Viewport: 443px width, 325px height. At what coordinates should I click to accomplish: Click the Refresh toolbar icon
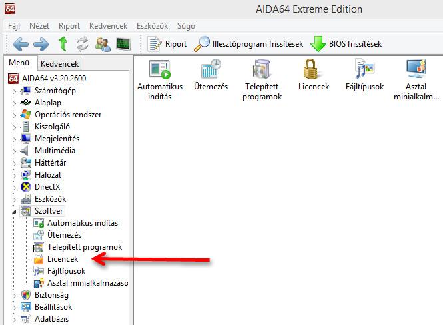click(x=82, y=45)
